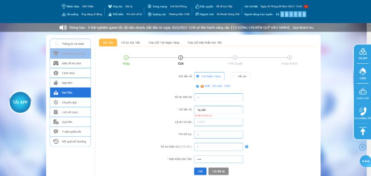Click the speech bubble icon beside Ý kiến phản hồi
371x176 pixels.
click(56, 132)
